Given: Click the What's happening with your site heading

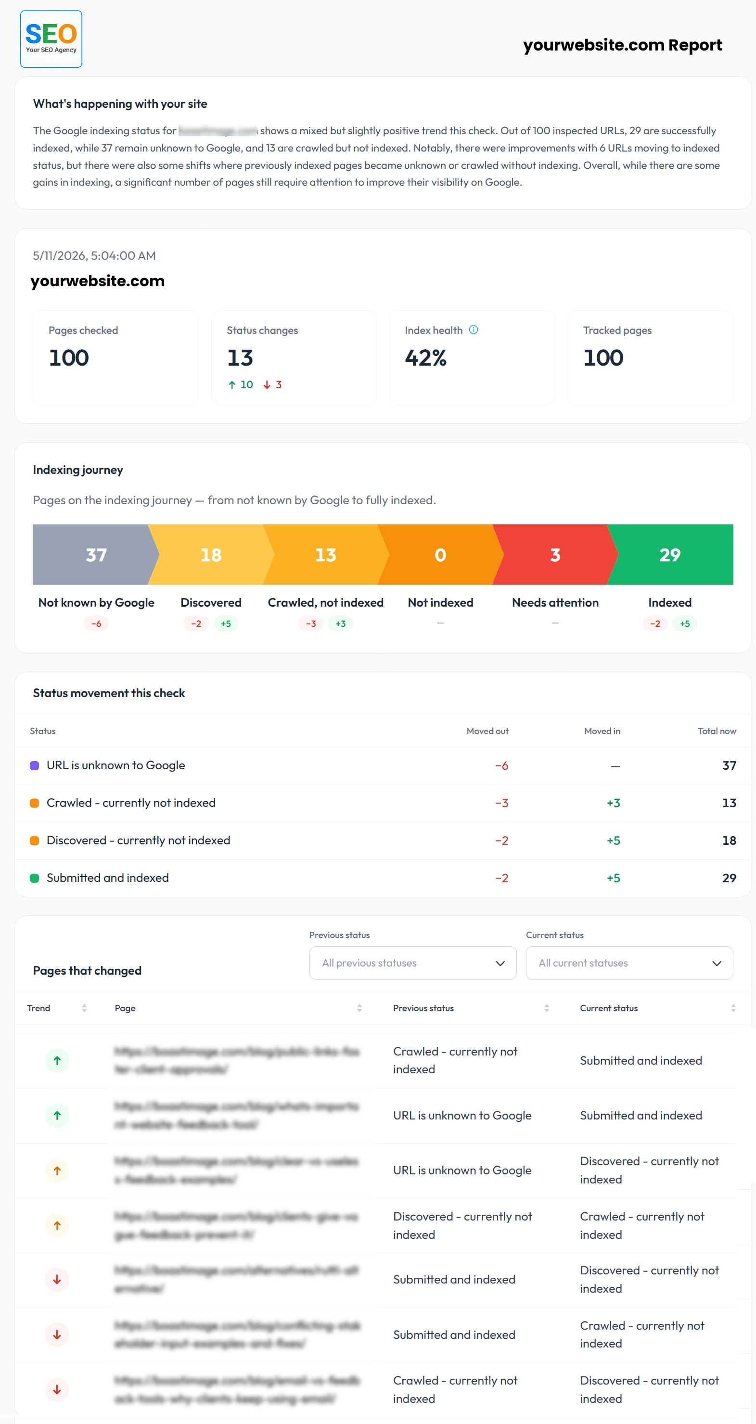Looking at the screenshot, I should [120, 104].
